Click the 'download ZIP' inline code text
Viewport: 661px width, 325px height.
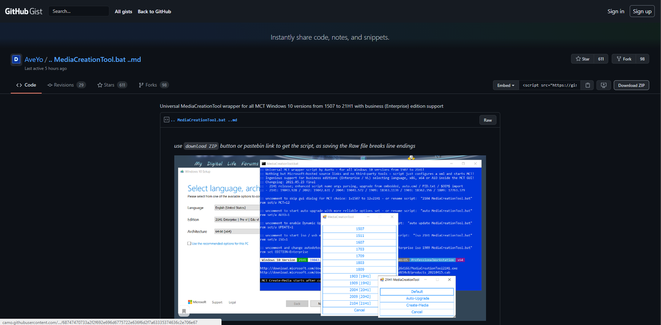tap(201, 146)
